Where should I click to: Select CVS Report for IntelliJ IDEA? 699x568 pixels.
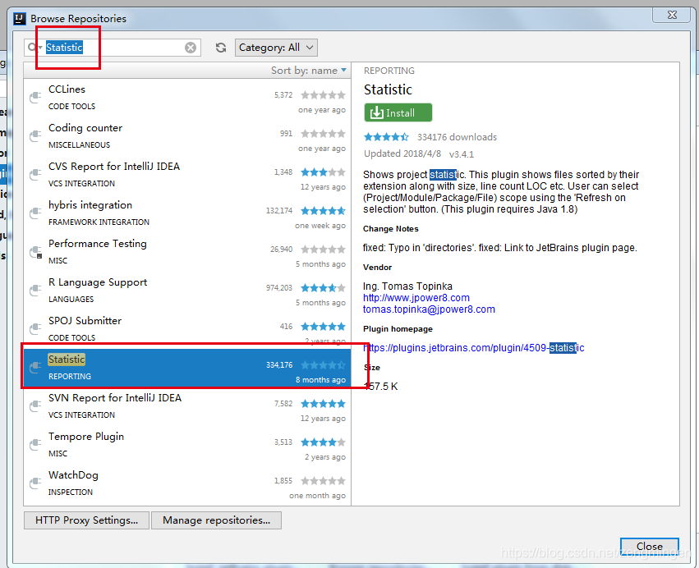[187, 175]
